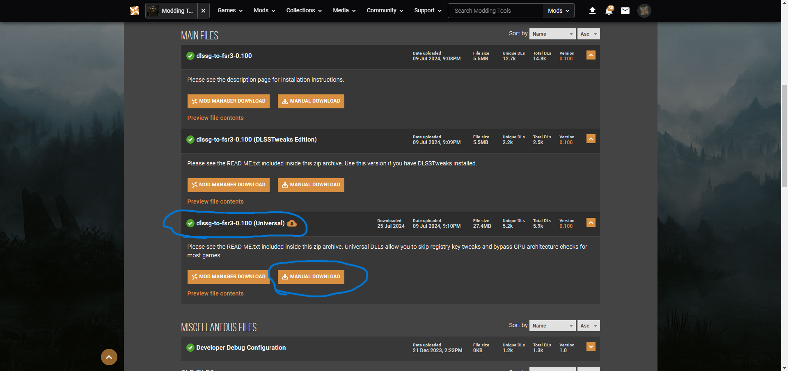Click scrollbar up arrow
Viewport: 788px width, 371px height.
click(784, 3)
